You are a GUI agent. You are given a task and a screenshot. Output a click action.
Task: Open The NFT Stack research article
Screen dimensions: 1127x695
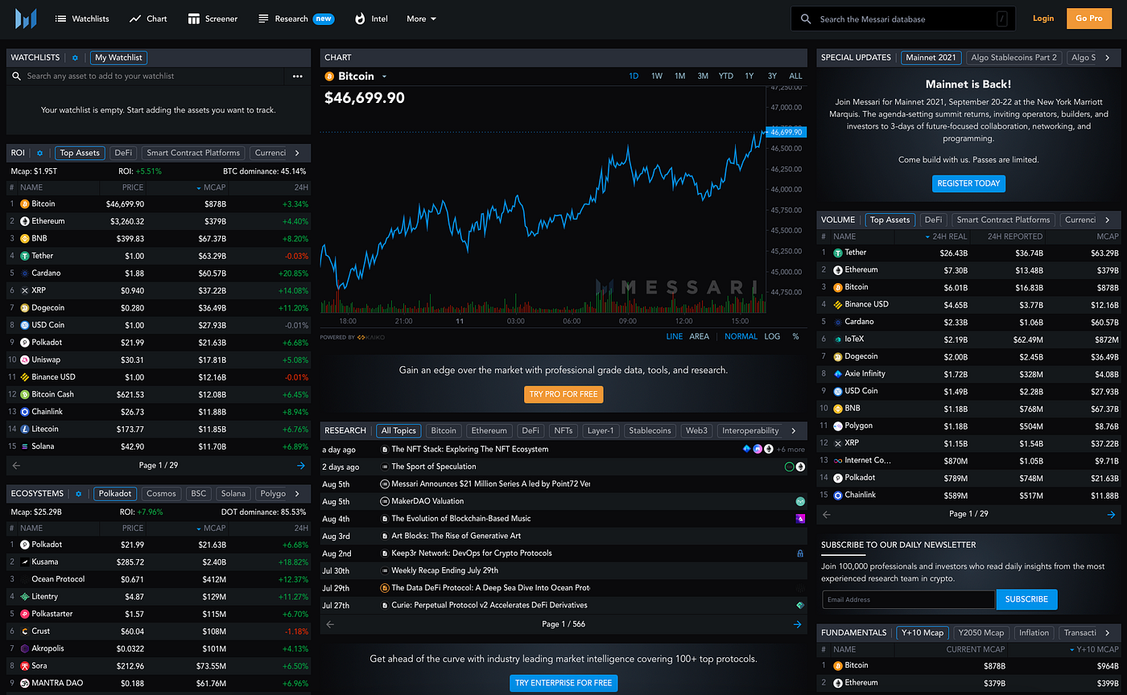[x=469, y=449]
